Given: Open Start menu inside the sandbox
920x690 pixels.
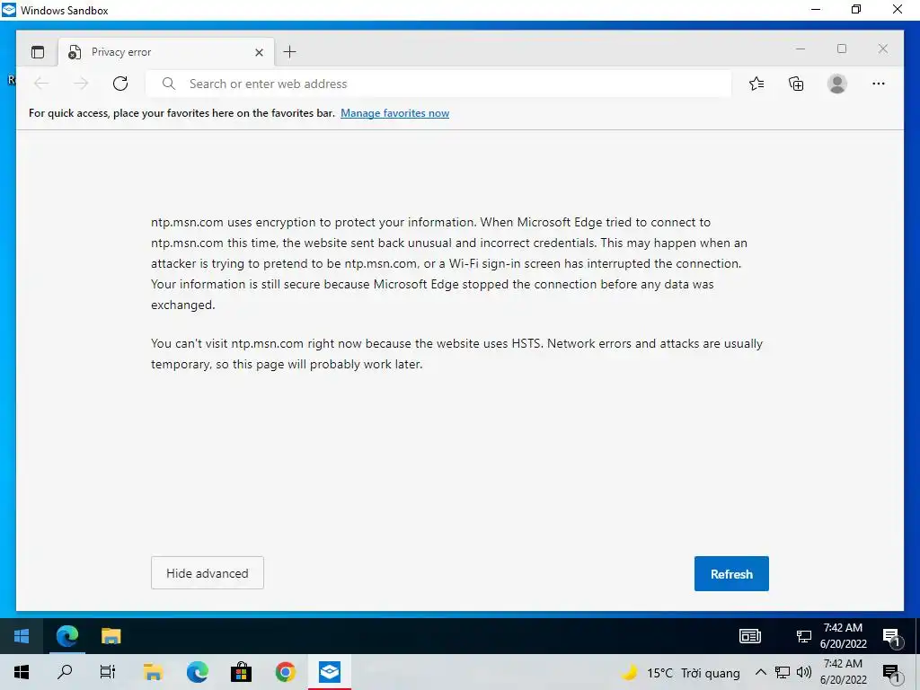Looking at the screenshot, I should 22,636.
